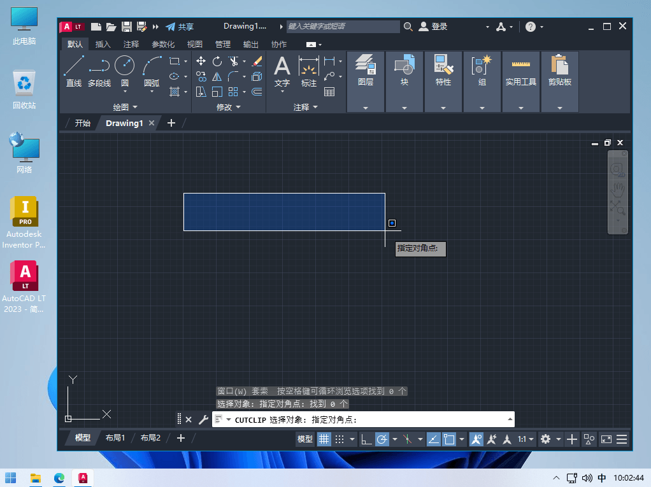Insert a Table from the annotation panel
Image resolution: width=651 pixels, height=487 pixels.
pyautogui.click(x=329, y=92)
